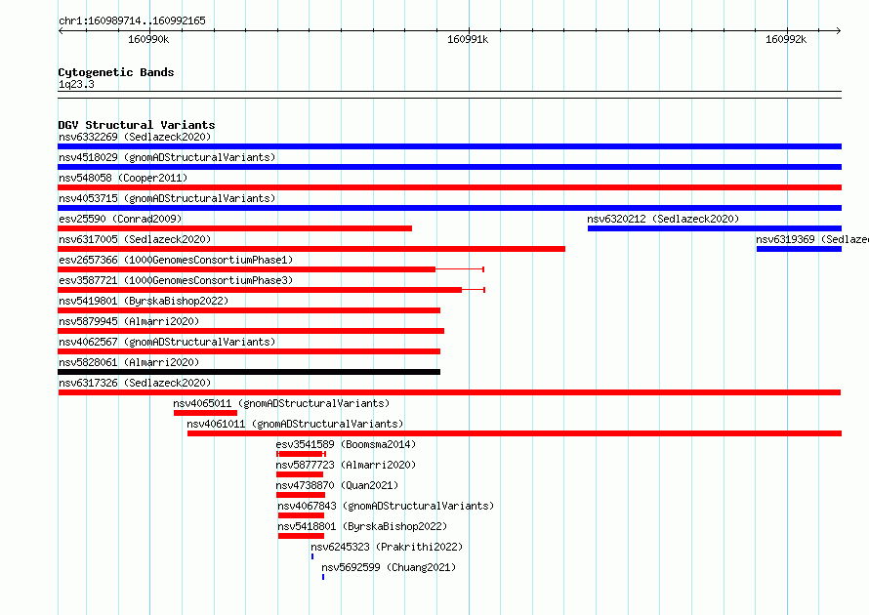Click the 1q23.3 band label
Screen dimensions: 869x615
76,84
